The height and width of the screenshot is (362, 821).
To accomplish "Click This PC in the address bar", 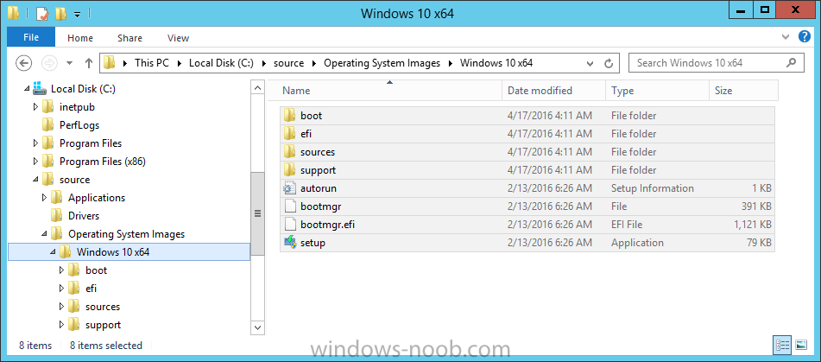I will click(151, 63).
